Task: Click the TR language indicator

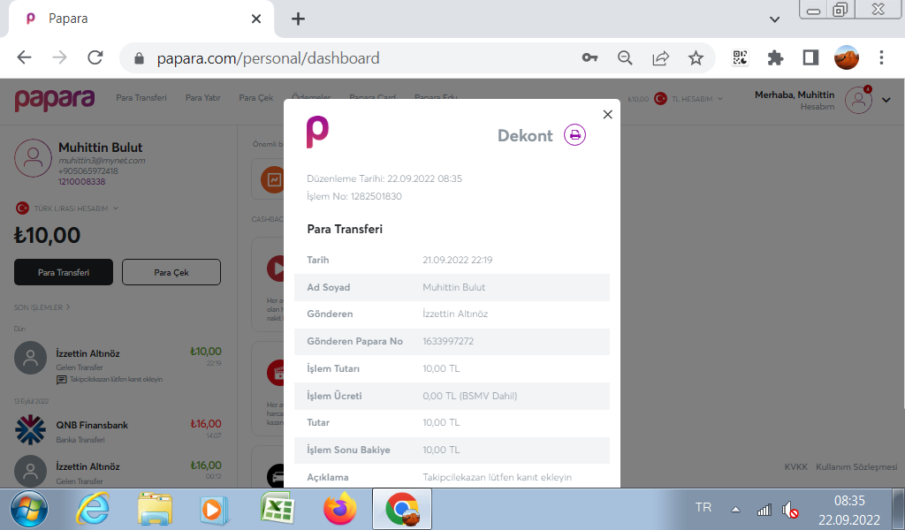Action: (x=703, y=508)
